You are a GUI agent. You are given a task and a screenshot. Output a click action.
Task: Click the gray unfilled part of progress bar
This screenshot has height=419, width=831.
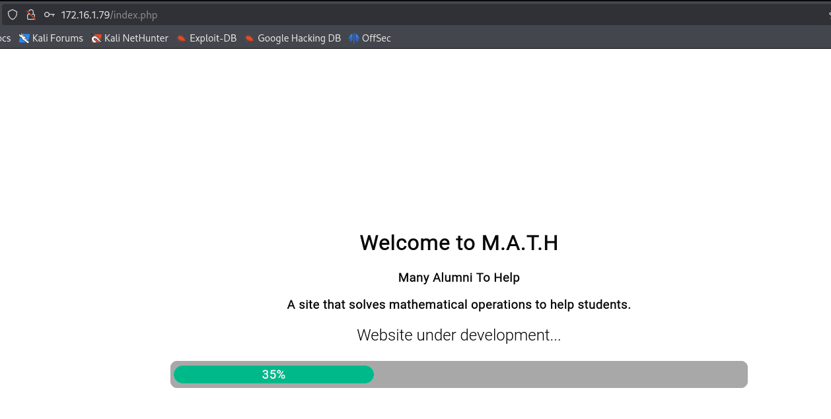tap(560, 374)
